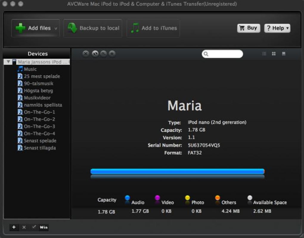This screenshot has height=238, width=304.
Task: Click the 2.62 MB available space value
Action: (262, 211)
